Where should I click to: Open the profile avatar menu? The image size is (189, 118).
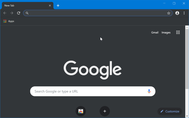pyautogui.click(x=177, y=13)
